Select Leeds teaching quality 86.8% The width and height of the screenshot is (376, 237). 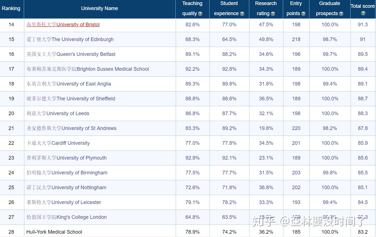click(x=192, y=113)
